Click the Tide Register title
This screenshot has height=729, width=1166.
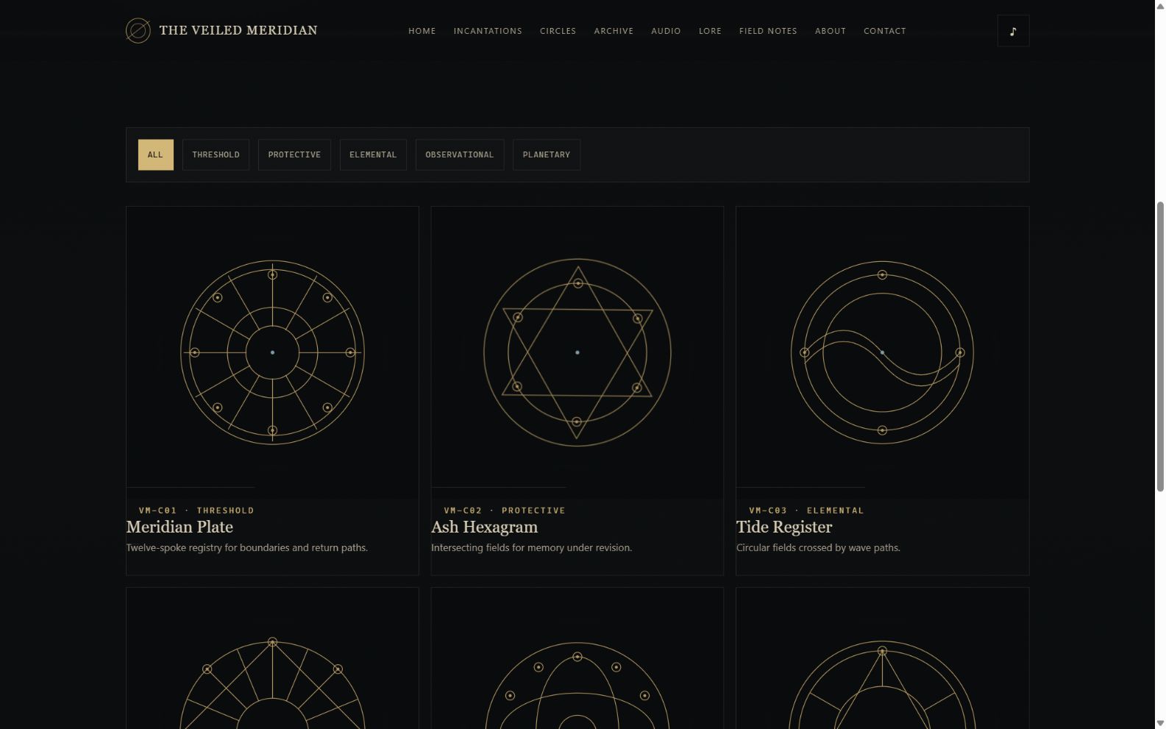(x=784, y=527)
